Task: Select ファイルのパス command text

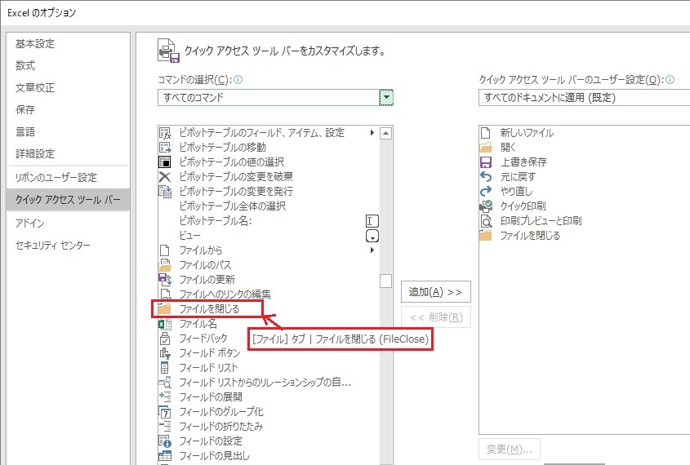Action: pyautogui.click(x=205, y=265)
